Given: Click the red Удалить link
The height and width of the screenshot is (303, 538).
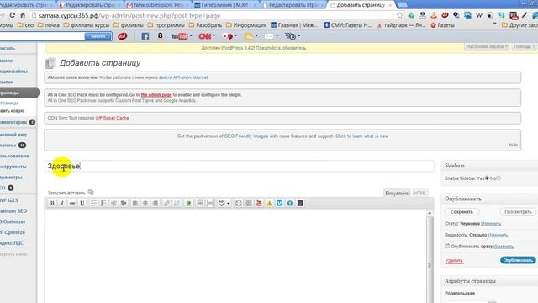Looking at the screenshot, I should [454, 260].
